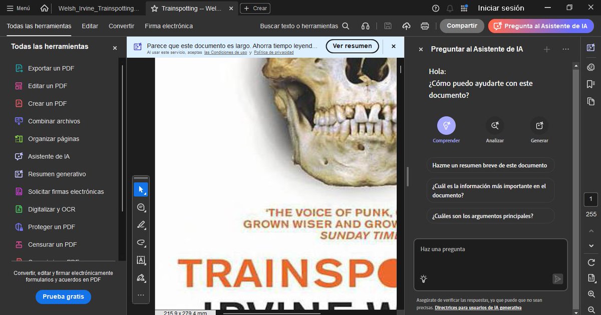
Task: Select the Generar mode
Action: pos(539,130)
